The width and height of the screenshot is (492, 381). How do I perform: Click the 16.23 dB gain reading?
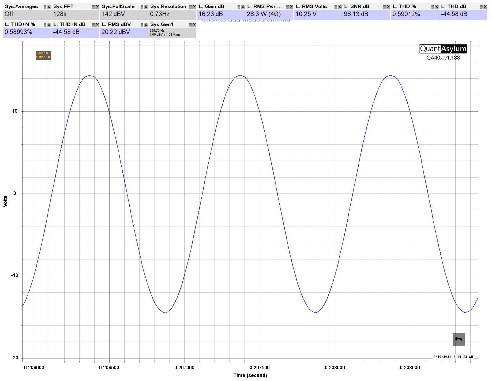(211, 14)
